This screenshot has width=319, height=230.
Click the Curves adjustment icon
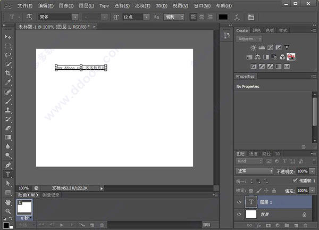click(270, 48)
